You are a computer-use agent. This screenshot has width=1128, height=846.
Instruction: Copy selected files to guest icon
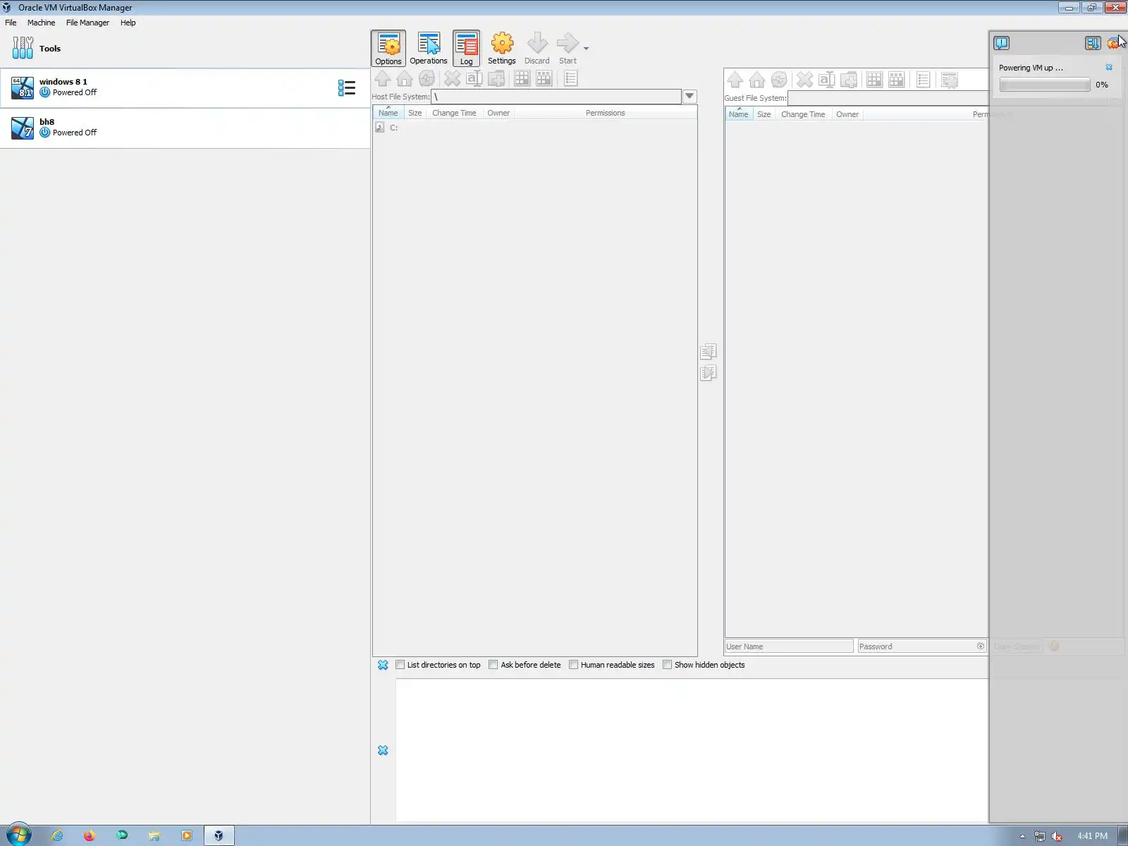click(709, 373)
